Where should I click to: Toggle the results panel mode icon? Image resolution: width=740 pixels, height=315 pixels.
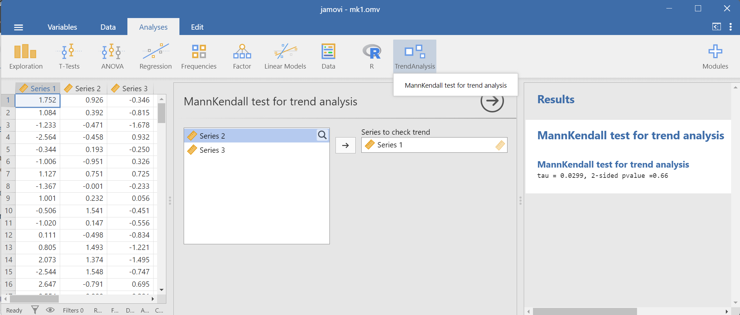[x=716, y=27]
